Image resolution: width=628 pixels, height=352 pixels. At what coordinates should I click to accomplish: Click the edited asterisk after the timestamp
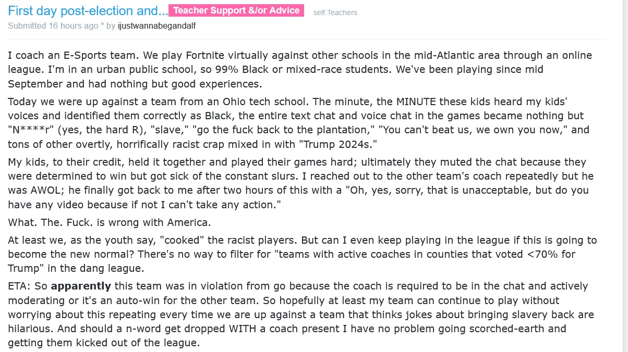tap(102, 26)
